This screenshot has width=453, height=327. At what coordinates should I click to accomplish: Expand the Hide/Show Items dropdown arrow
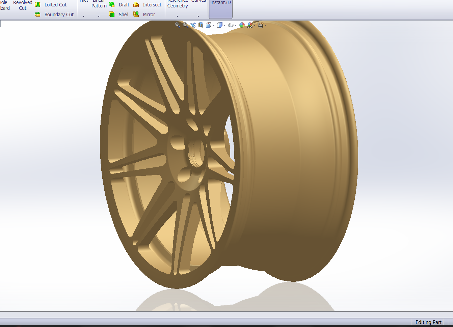236,25
